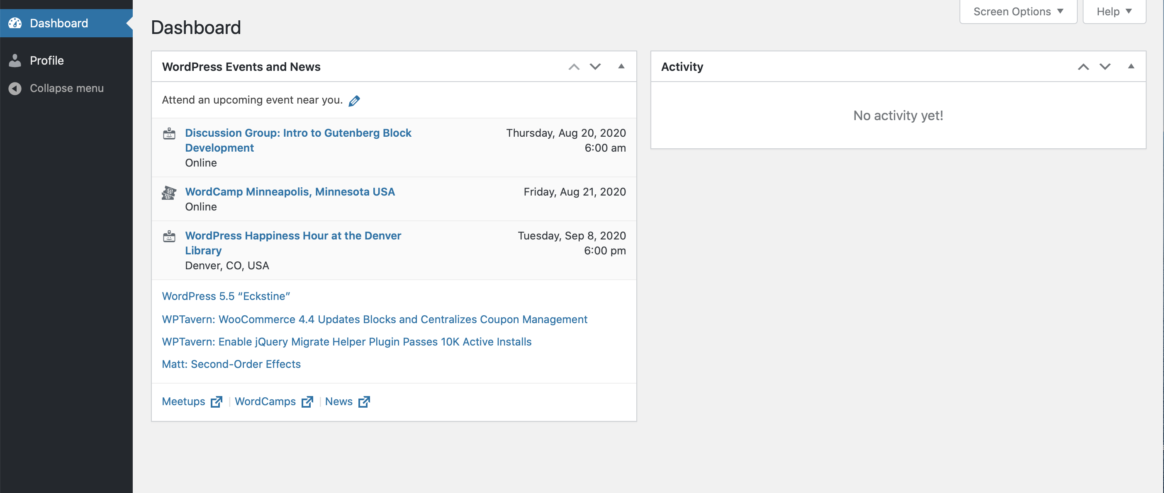Click the '6:00 pm' event time text
1164x493 pixels.
[x=604, y=251]
